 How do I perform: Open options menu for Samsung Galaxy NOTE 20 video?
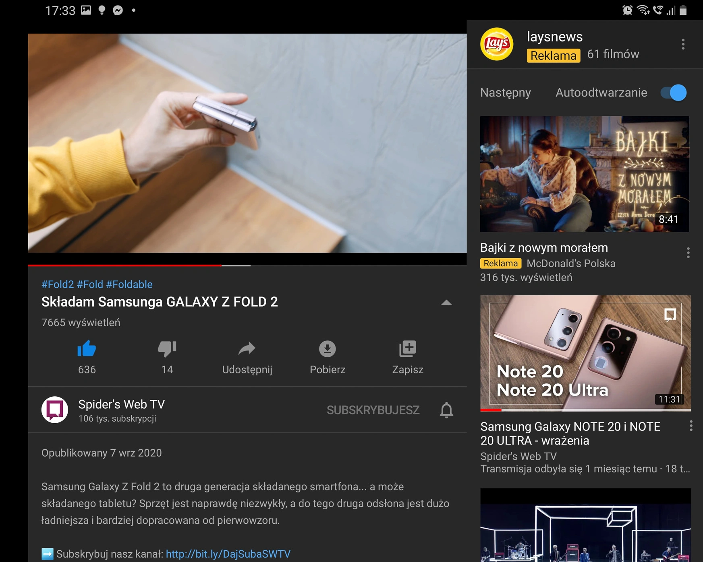point(691,426)
